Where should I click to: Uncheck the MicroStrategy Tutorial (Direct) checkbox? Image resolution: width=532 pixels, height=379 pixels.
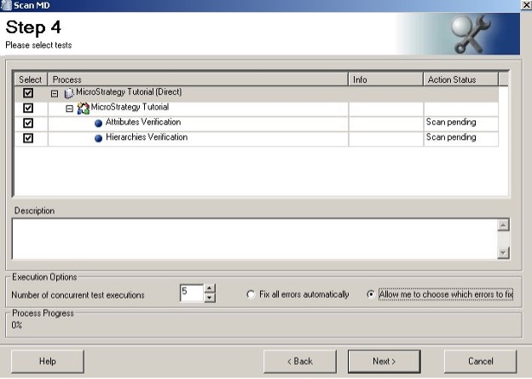[x=28, y=93]
